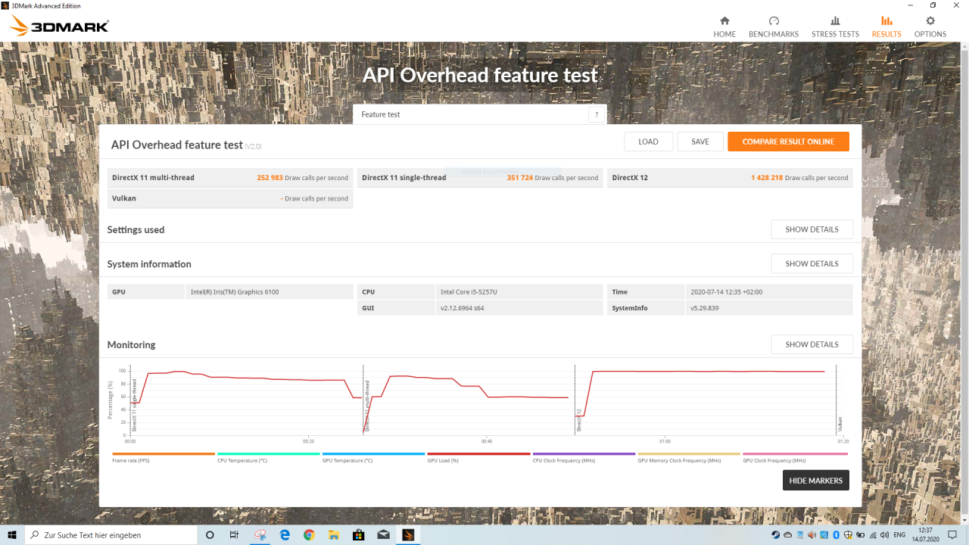The image size is (969, 545).
Task: Click the Intel(R) Iris(TM) Graphics 6100 value
Action: [x=235, y=292]
